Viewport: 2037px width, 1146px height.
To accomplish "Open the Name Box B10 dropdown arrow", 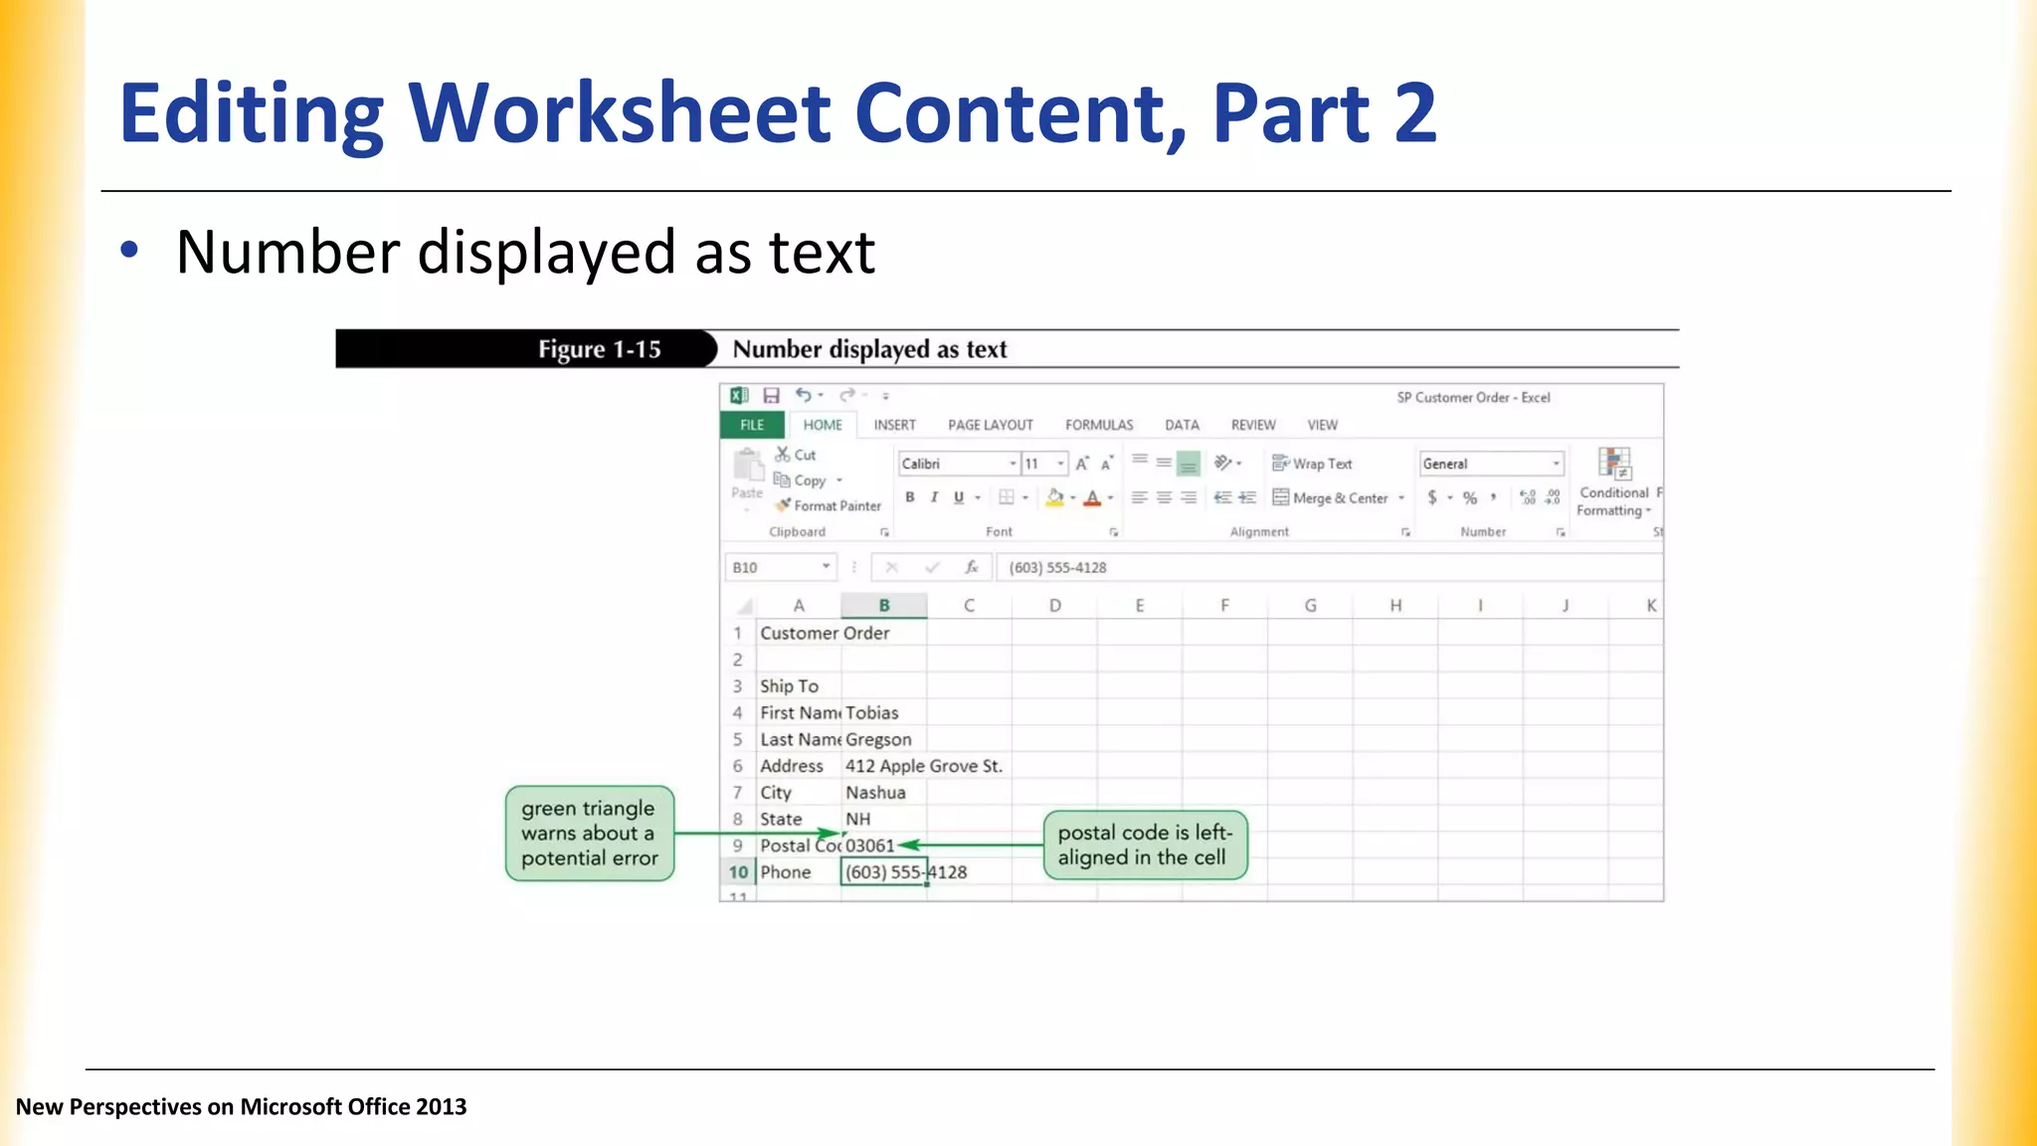I will click(826, 567).
